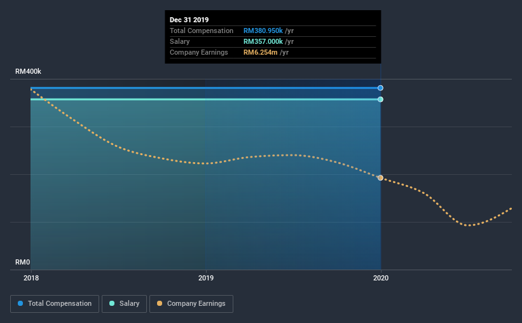Click the 2020 x-axis label

381,278
